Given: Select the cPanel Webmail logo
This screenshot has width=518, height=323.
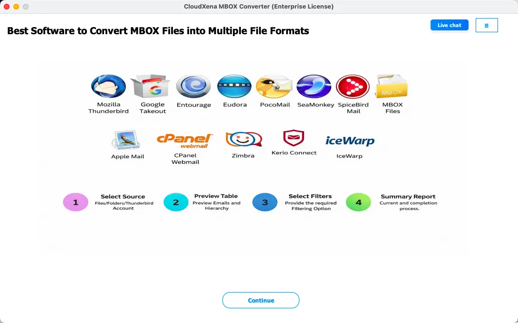Looking at the screenshot, I should pyautogui.click(x=185, y=141).
